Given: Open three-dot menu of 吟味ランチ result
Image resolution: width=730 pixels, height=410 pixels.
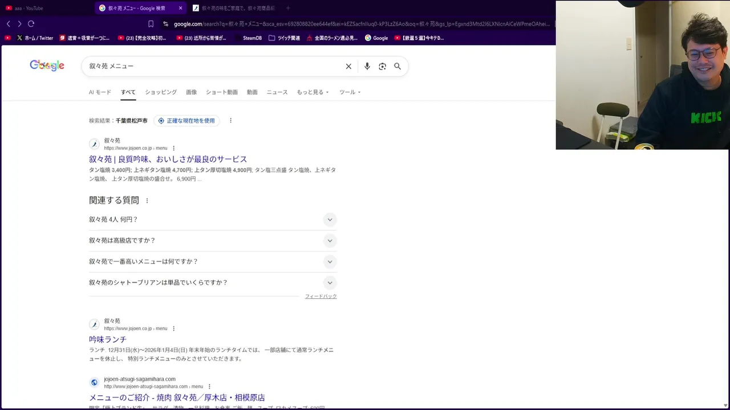Looking at the screenshot, I should click(x=174, y=329).
